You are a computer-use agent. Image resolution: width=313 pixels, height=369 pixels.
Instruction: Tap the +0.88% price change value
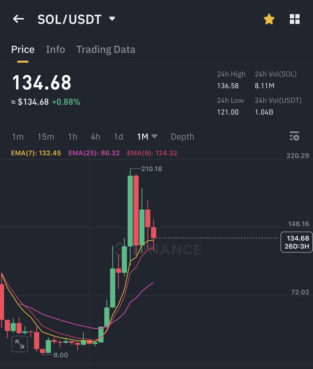[x=66, y=102]
